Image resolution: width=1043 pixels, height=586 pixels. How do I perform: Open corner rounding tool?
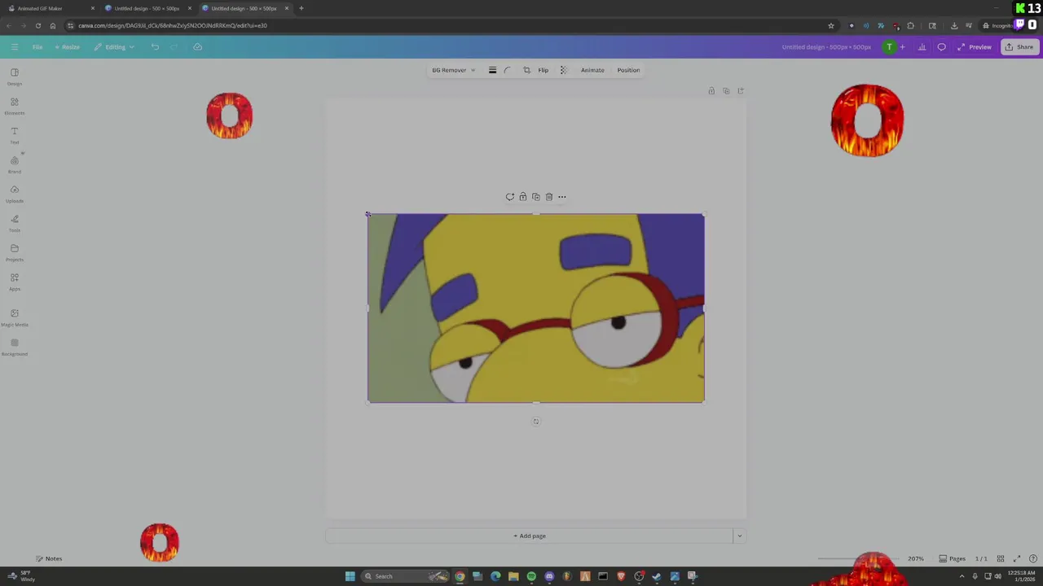click(x=508, y=70)
